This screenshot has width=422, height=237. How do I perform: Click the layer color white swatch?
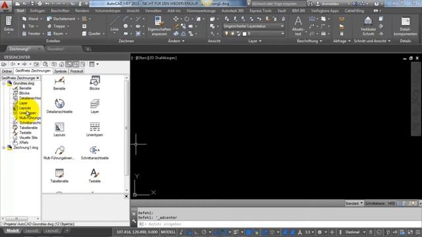(245, 34)
